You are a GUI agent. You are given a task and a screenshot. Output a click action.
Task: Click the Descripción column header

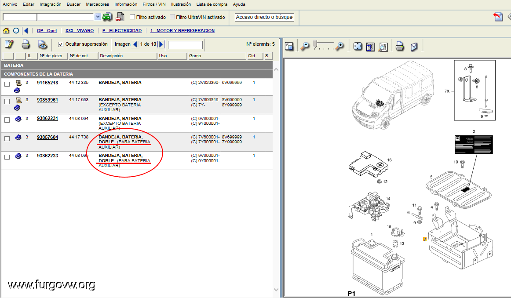tap(128, 56)
